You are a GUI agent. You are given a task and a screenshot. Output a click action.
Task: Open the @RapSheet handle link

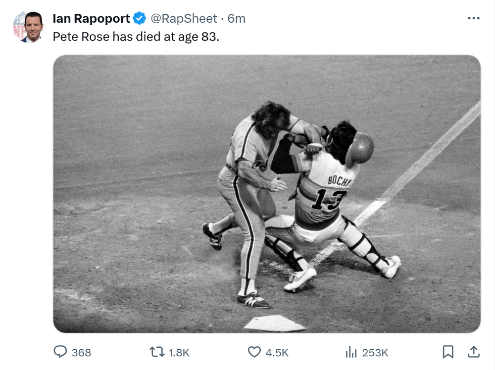click(184, 19)
